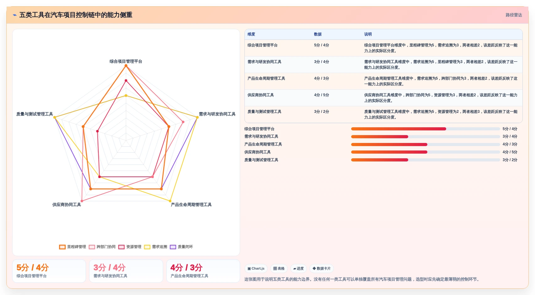The height and width of the screenshot is (295, 535).
Task: Hide the 资源管理 series via the legend
Action: (130, 247)
